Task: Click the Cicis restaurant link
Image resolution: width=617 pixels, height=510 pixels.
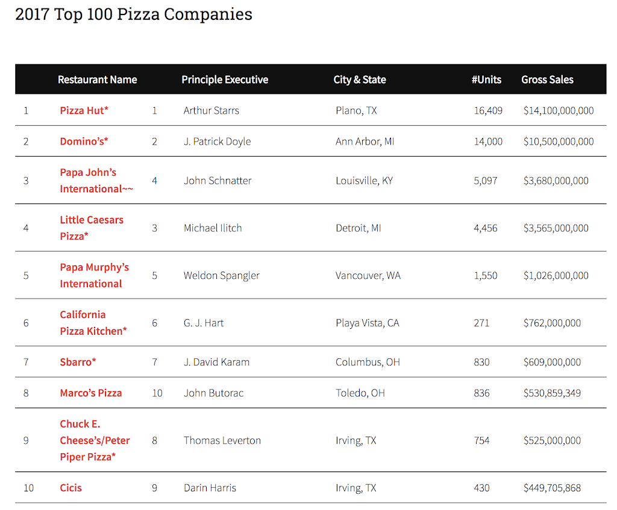Action: (x=70, y=488)
